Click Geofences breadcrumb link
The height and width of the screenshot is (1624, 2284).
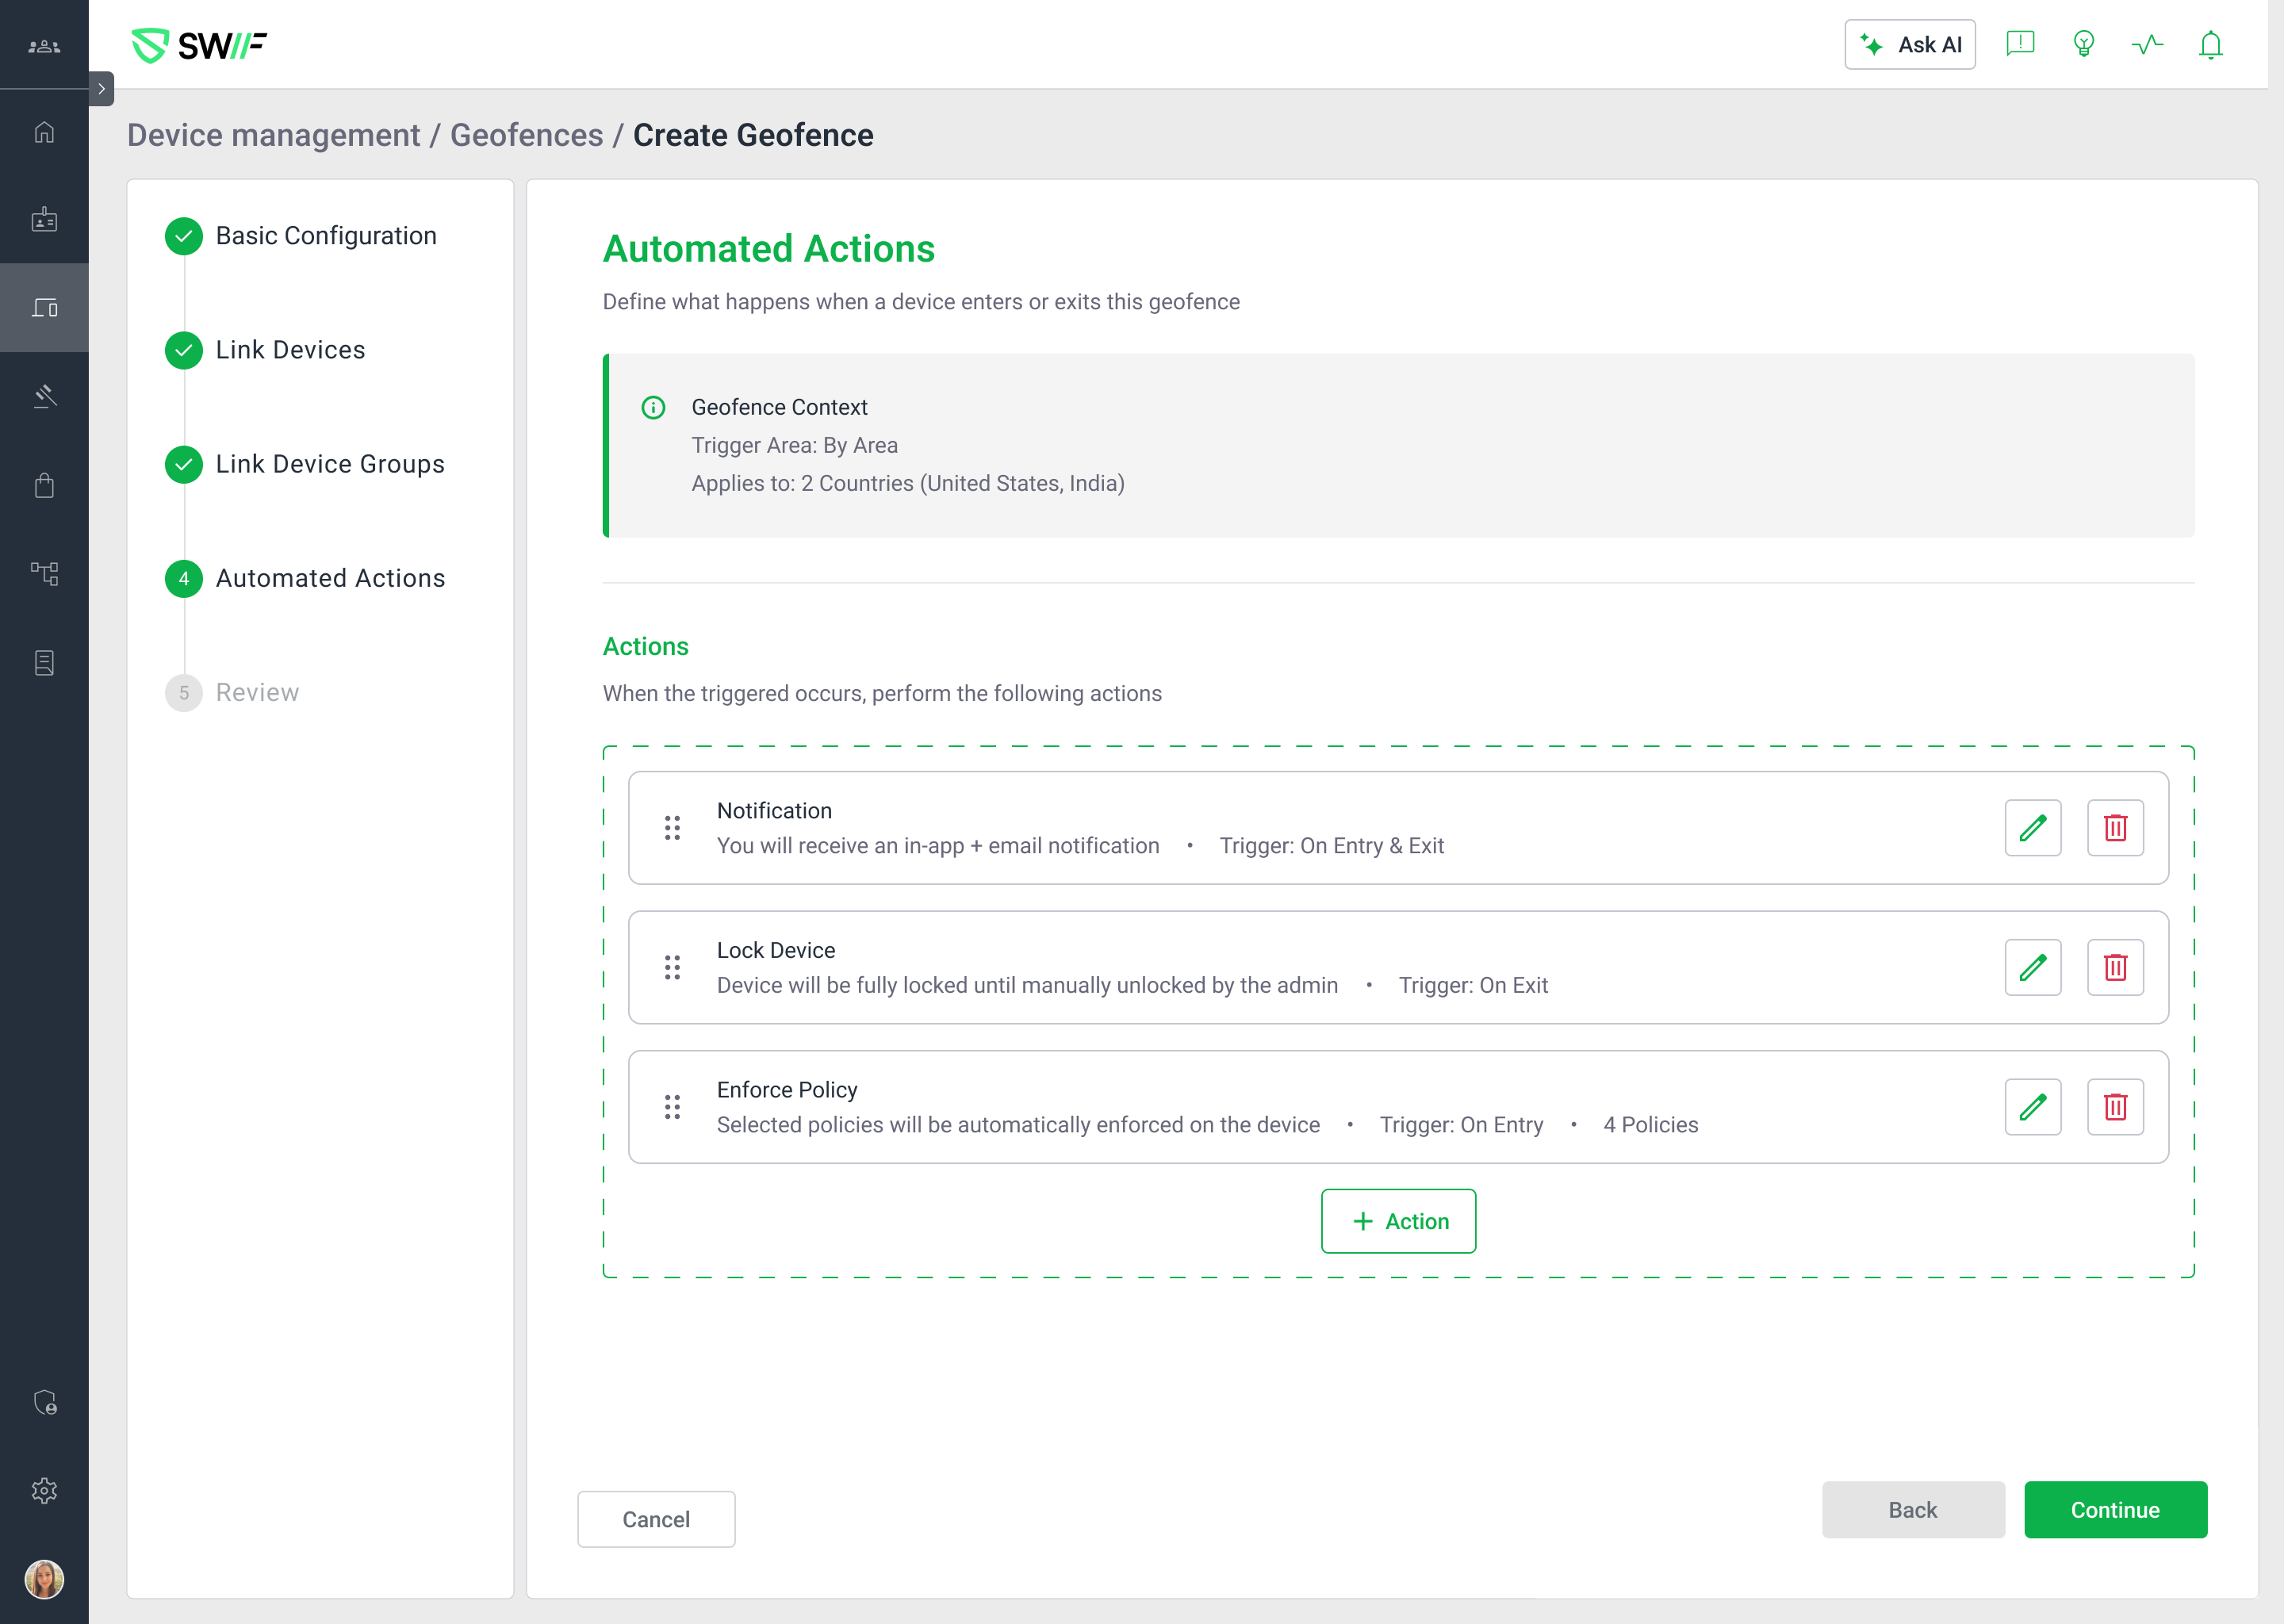click(x=526, y=135)
